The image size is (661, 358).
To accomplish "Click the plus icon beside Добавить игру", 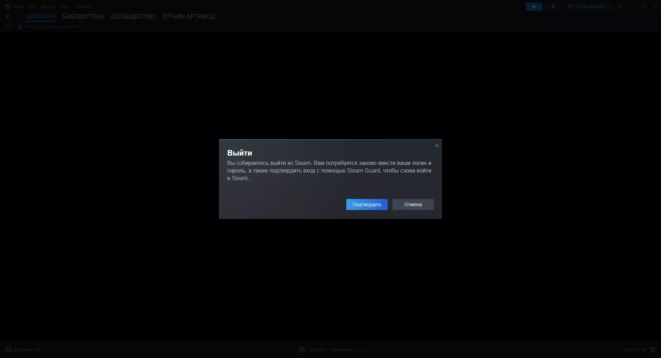I will pos(8,349).
